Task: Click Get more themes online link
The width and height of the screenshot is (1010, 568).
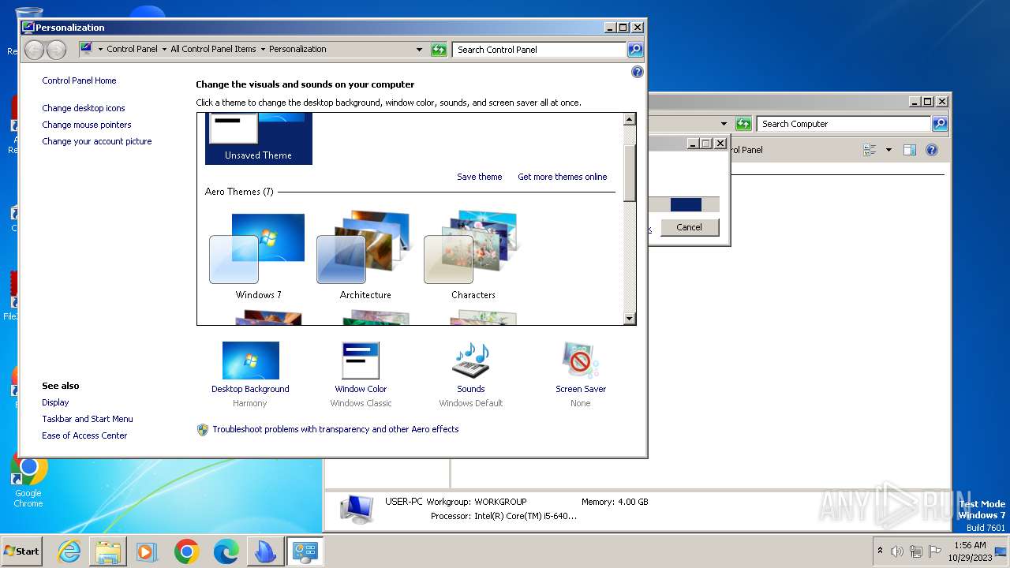Action: [563, 177]
